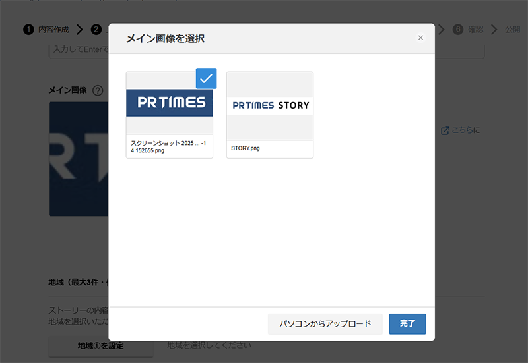528x363 pixels.
Task: Click the パソコンからアップロード button
Action: (x=325, y=324)
